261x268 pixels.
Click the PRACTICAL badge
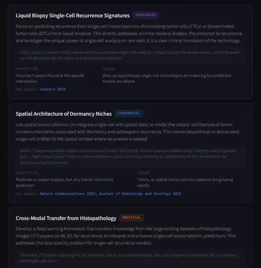coord(131,218)
